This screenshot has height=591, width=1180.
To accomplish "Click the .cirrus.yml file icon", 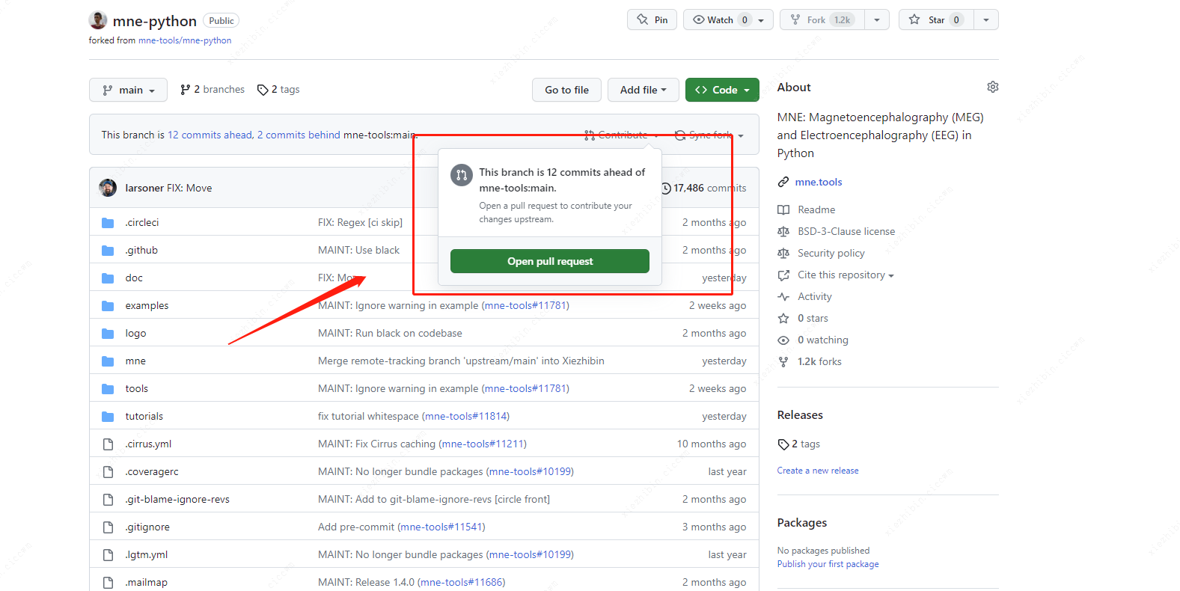I will [x=108, y=444].
